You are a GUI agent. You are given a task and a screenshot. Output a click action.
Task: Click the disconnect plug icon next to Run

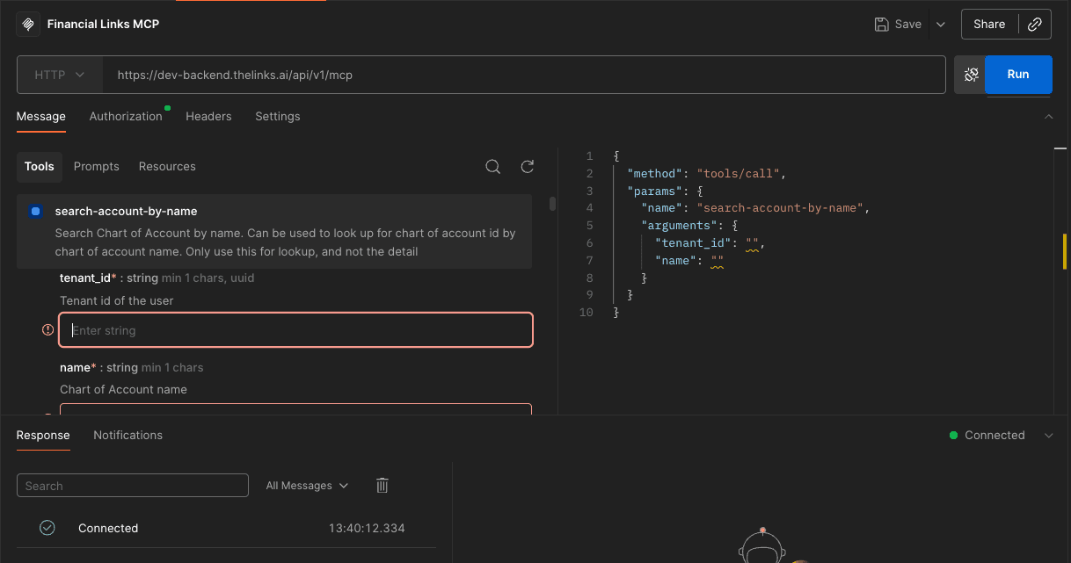tap(969, 75)
